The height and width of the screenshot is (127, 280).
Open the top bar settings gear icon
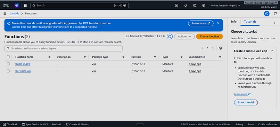pos(204,5)
